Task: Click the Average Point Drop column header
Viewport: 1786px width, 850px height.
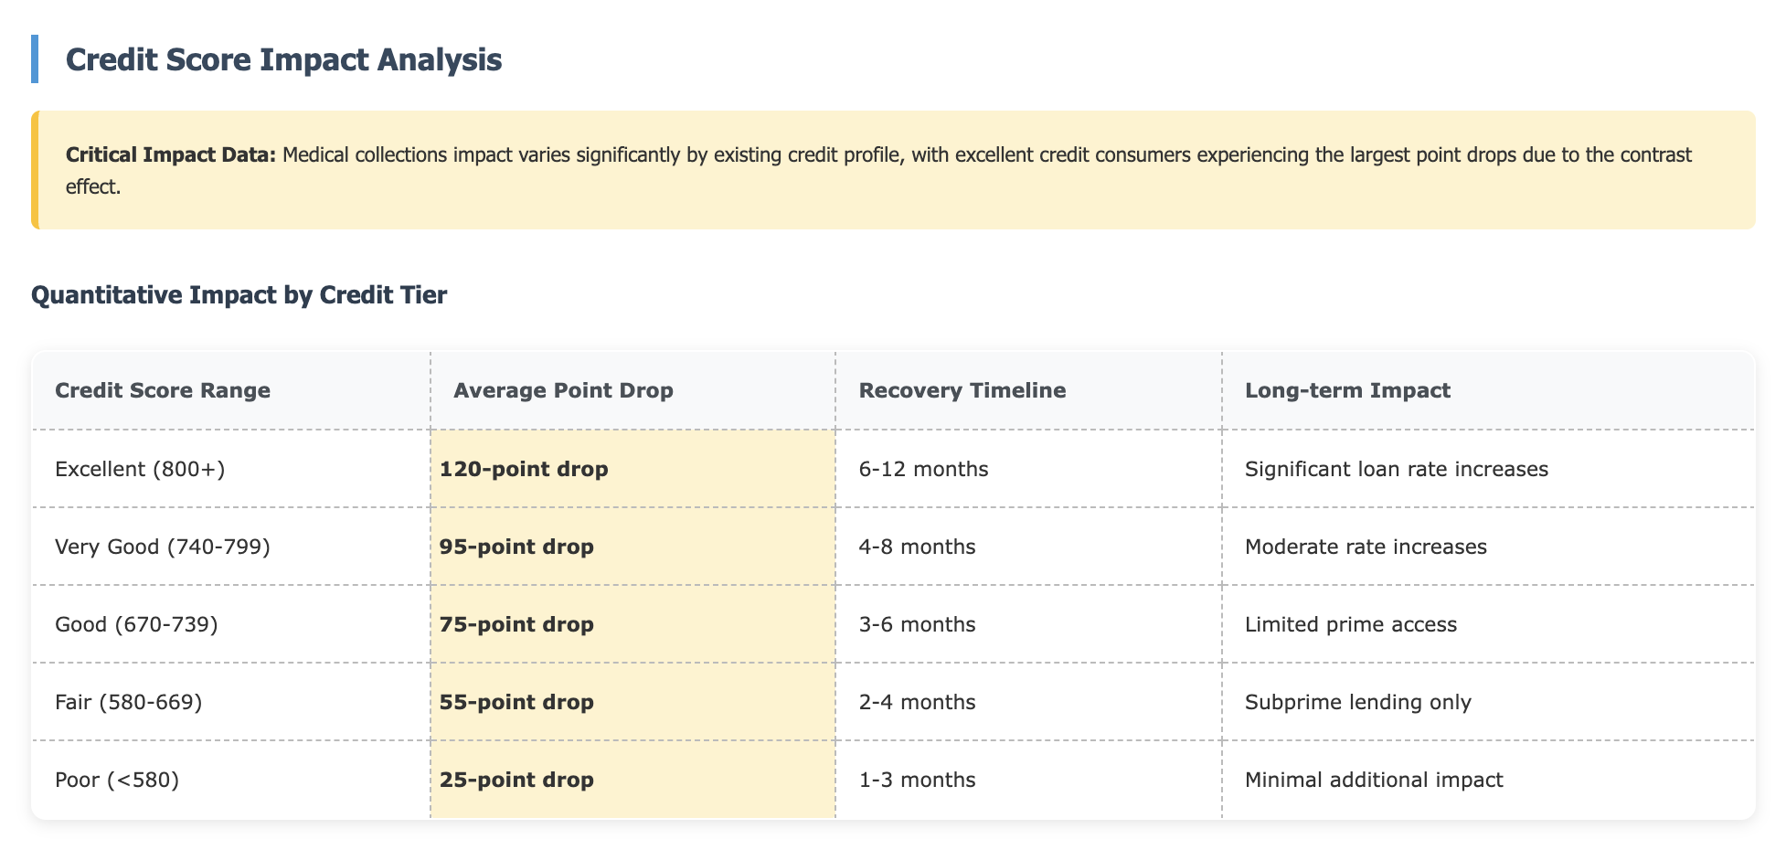Action: click(633, 390)
